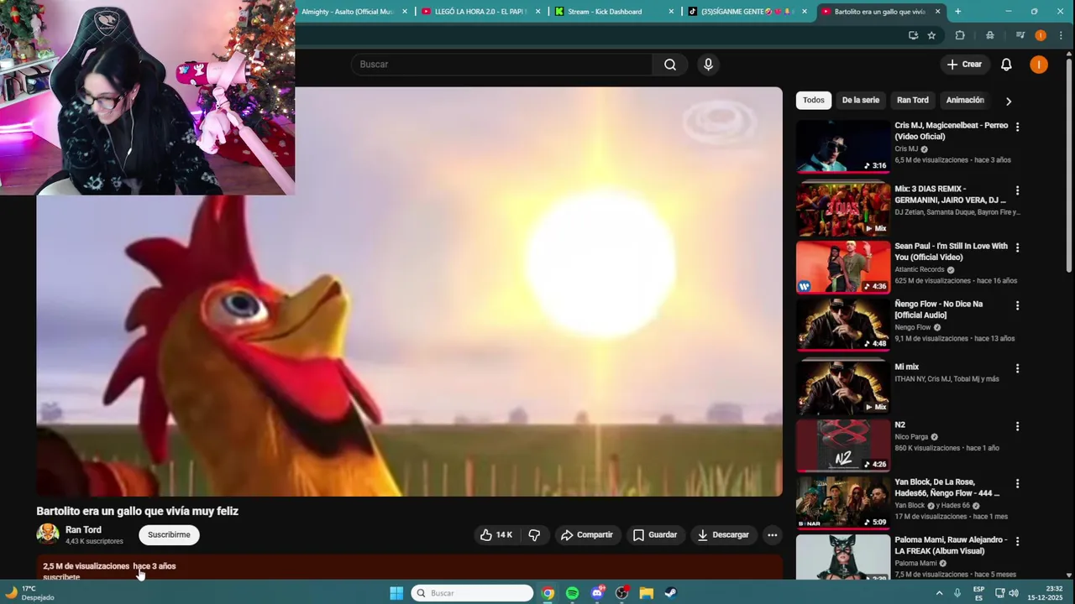The image size is (1075, 604).
Task: Show hidden system tray icons
Action: [939, 593]
